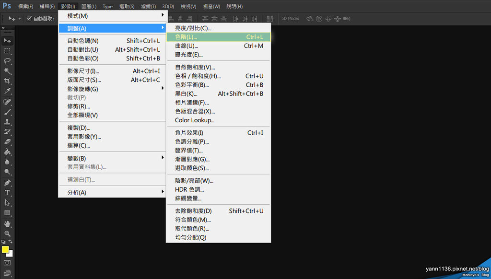Select the Hand tool
Screen dimensions: 491x279
click(x=7, y=223)
